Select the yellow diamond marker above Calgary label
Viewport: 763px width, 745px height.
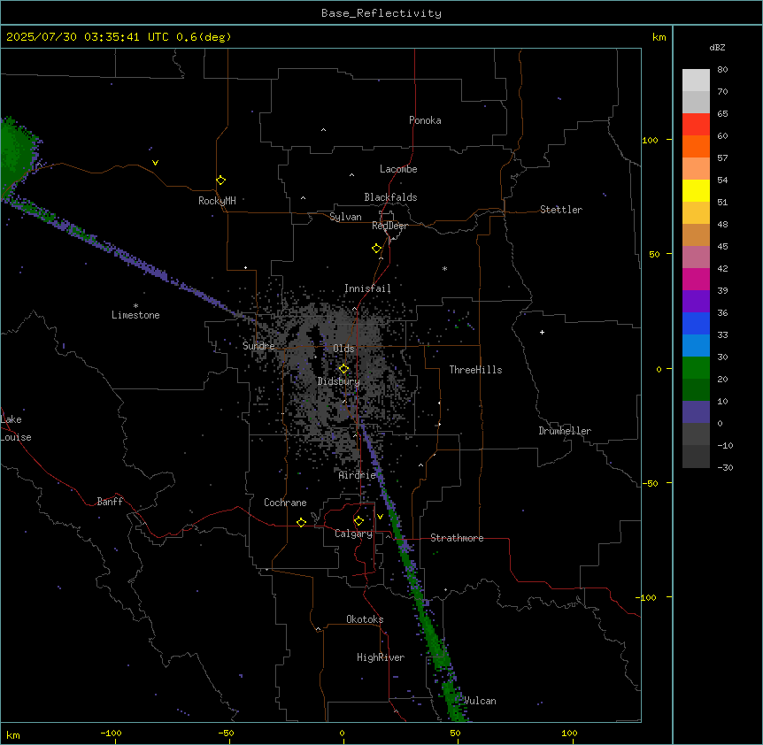[358, 521]
